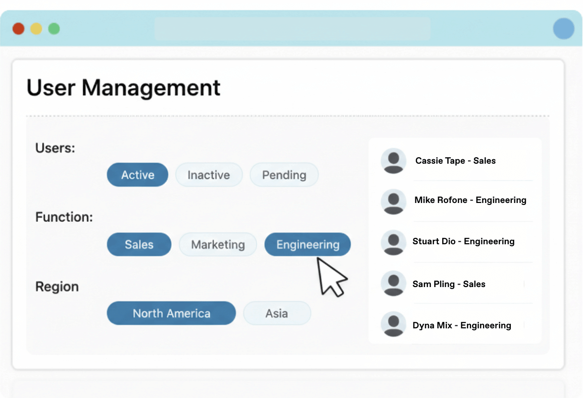This screenshot has height=398, width=583.
Task: Click the Region label
Action: 57,287
